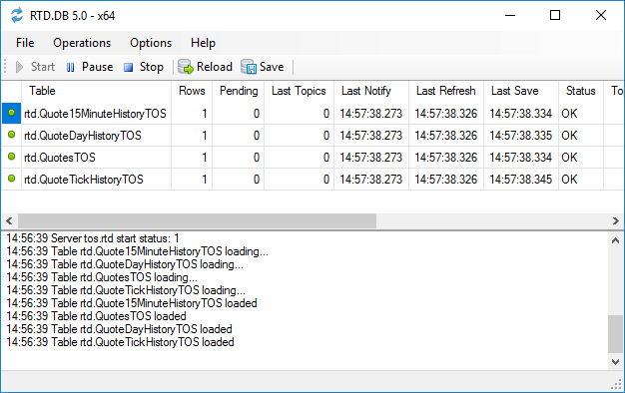Click the table's horizontal scrollbar thumb

click(x=197, y=220)
